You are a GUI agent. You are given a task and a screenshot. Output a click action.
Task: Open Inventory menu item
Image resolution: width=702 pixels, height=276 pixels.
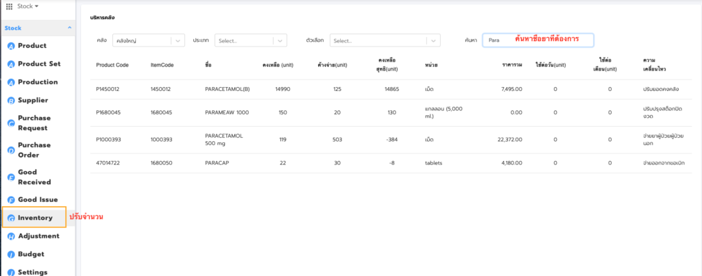pos(35,218)
